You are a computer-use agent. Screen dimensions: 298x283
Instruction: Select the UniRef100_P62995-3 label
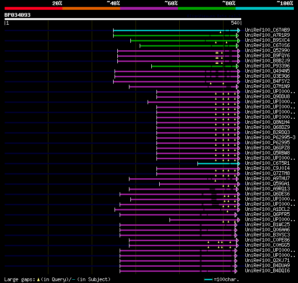tap(270, 138)
